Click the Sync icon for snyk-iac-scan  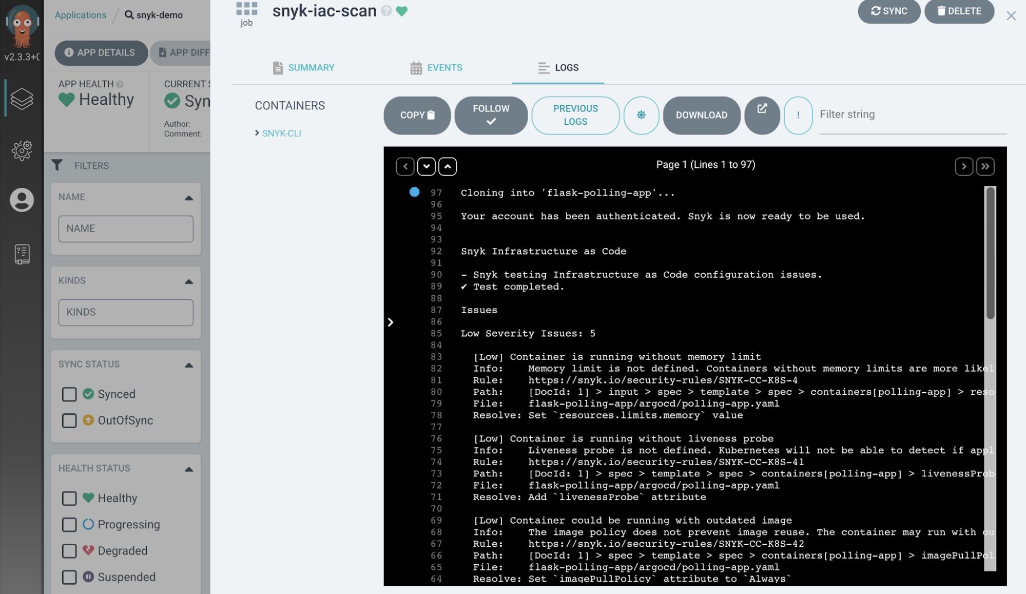point(889,11)
